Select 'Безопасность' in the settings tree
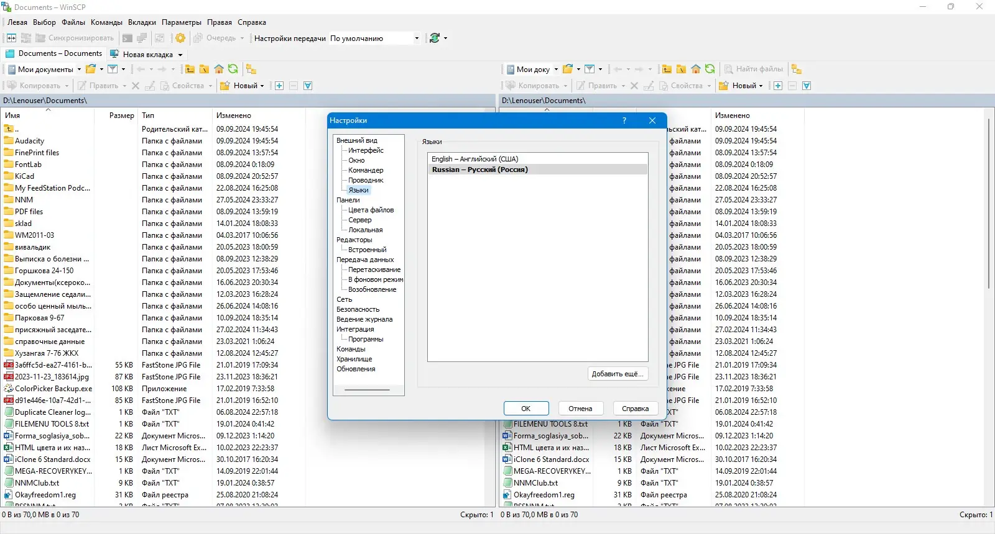This screenshot has width=995, height=534. (358, 309)
